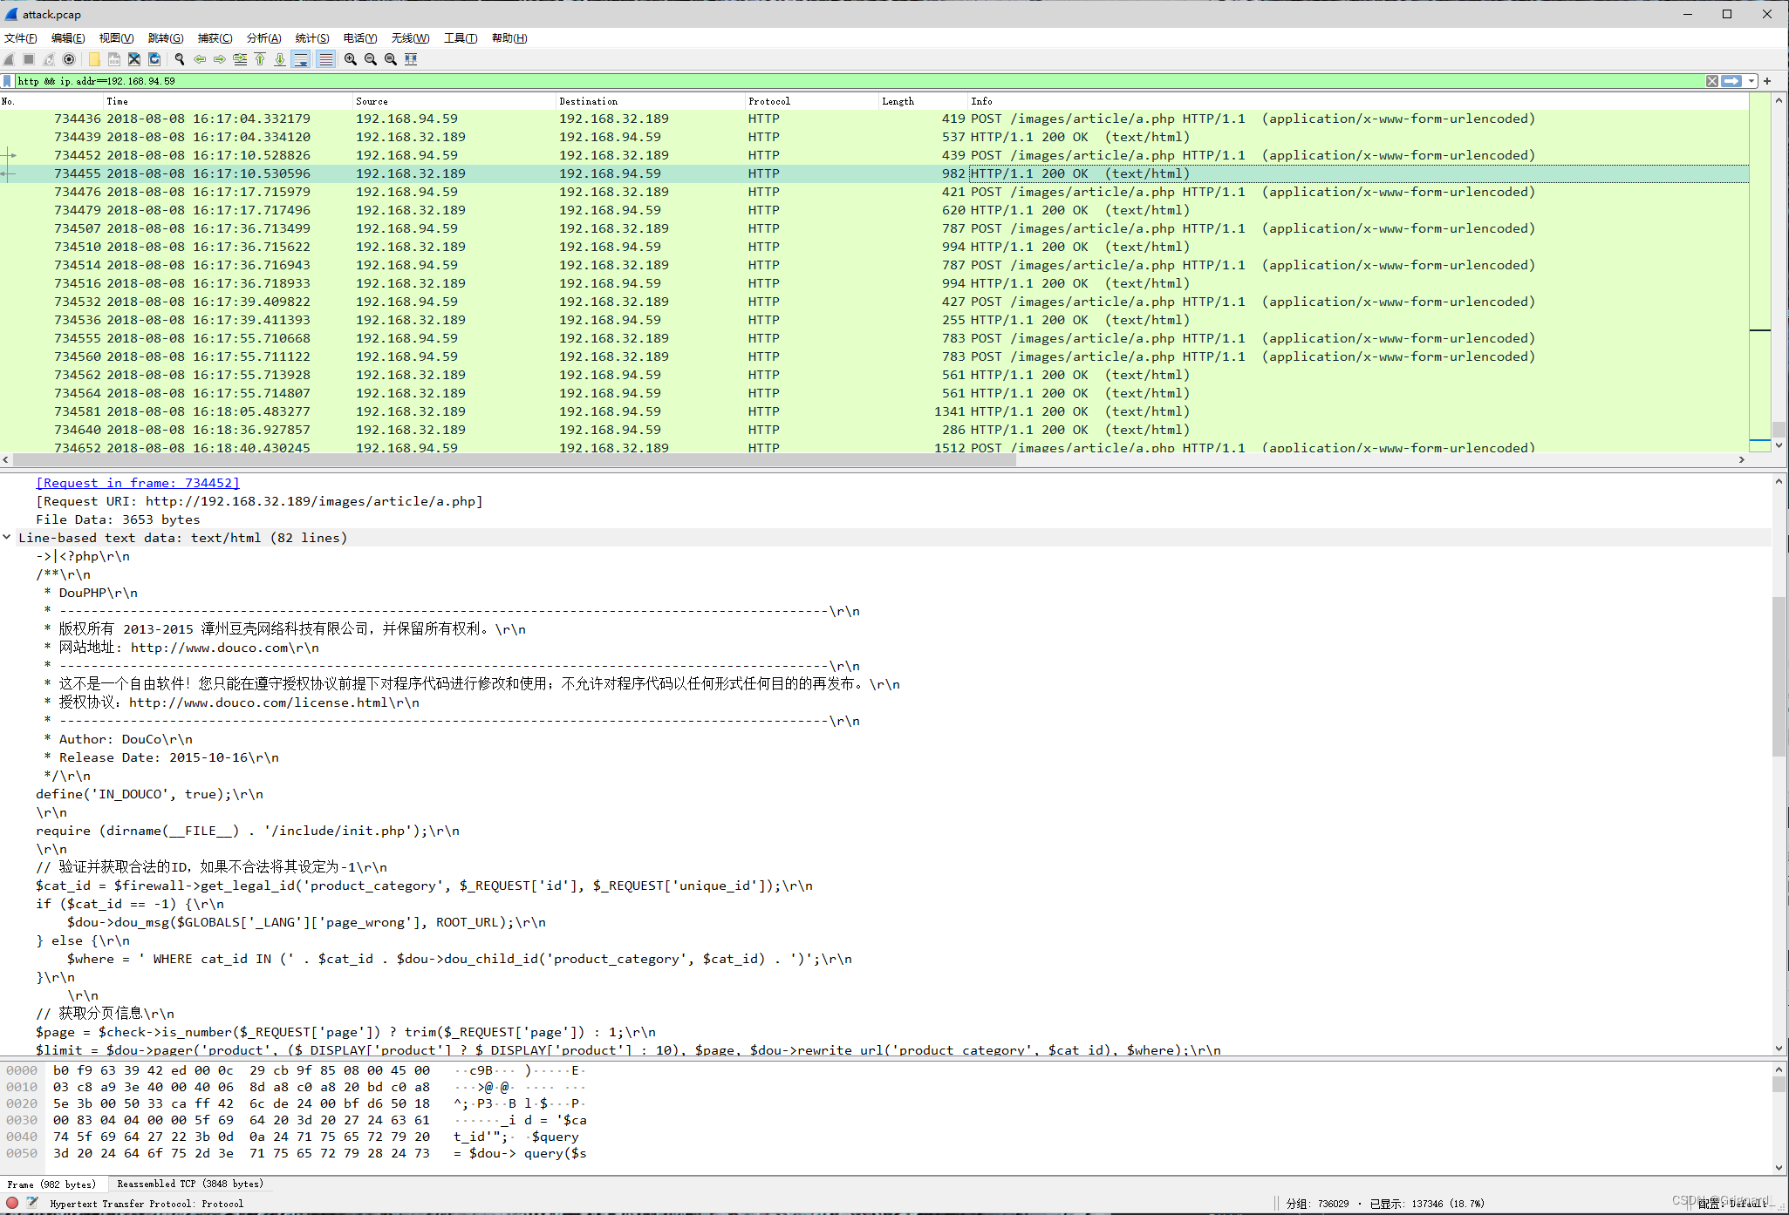Reset text to normal size

click(391, 59)
